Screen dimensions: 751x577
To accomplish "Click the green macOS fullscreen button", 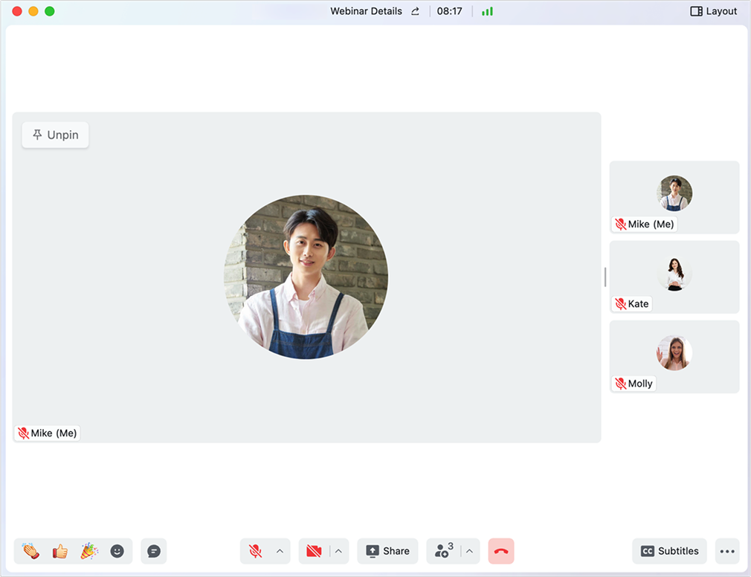I will (x=50, y=11).
